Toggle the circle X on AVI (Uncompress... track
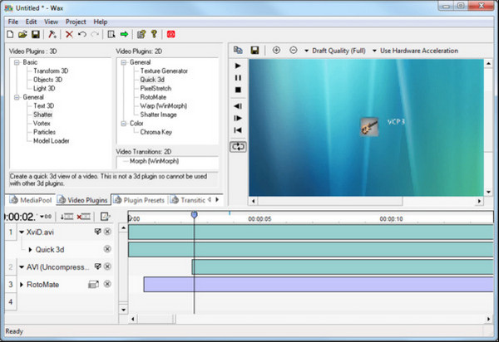This screenshot has width=499, height=342. point(107,266)
